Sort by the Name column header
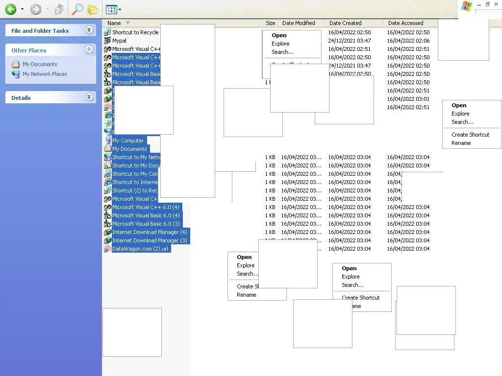Screen dimensions: 502x376 (114, 23)
